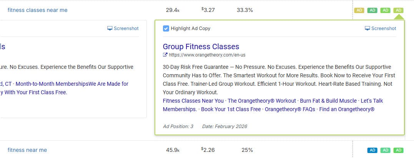Open the 'Burn Fat & Build Muscle' sitelink
Screen dimensions: 414x158
pyautogui.click(x=328, y=101)
